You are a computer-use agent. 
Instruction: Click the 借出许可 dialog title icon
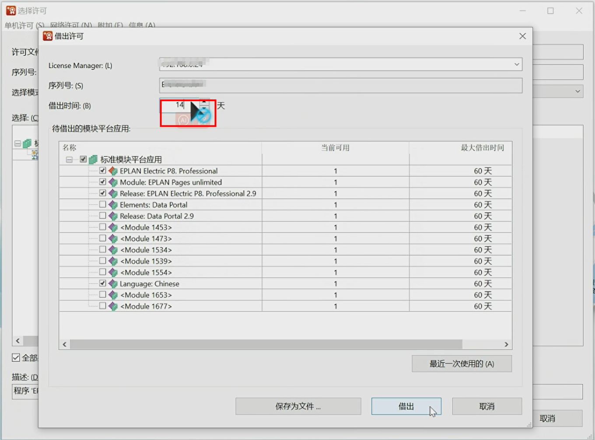(48, 36)
